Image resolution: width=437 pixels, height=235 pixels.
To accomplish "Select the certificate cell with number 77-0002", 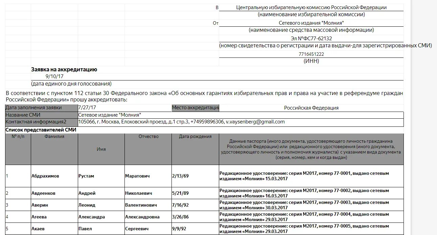I will click(311, 193).
